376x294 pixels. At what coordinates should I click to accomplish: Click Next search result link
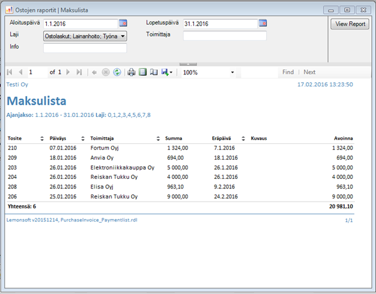tap(309, 72)
